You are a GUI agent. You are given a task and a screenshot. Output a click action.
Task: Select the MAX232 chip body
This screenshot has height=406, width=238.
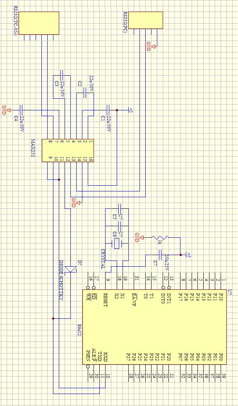[67, 150]
